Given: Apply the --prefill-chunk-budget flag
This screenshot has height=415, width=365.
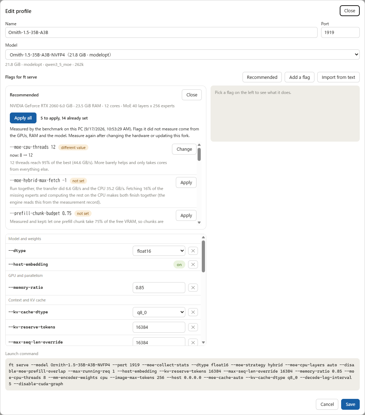Looking at the screenshot, I should (x=186, y=216).
